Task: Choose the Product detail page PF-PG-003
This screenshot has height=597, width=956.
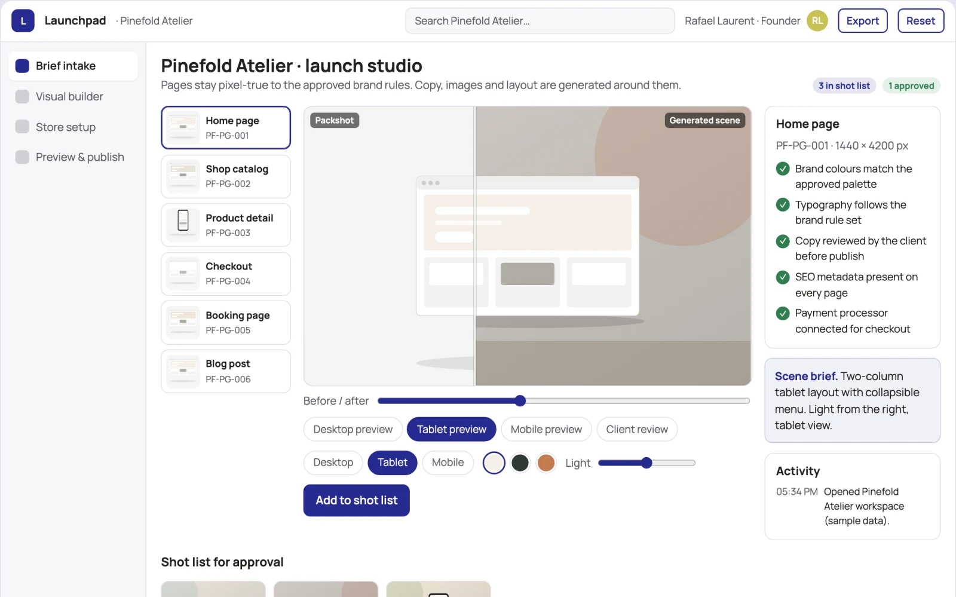Action: [x=226, y=225]
